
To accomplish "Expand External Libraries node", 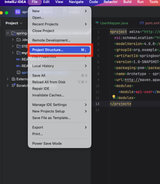I will click(8, 79).
